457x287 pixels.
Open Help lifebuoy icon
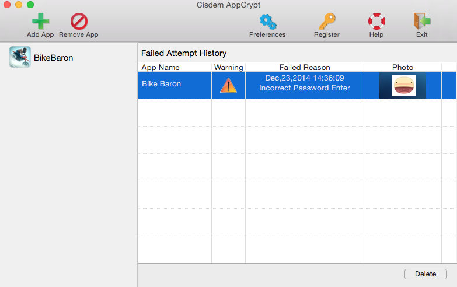(x=376, y=22)
